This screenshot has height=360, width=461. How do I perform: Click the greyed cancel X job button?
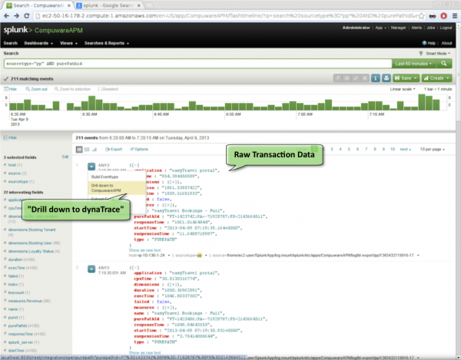365,78
